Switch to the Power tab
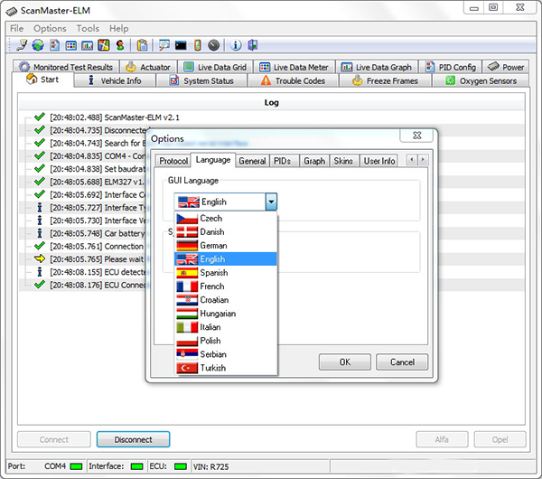The width and height of the screenshot is (542, 479). coord(506,67)
